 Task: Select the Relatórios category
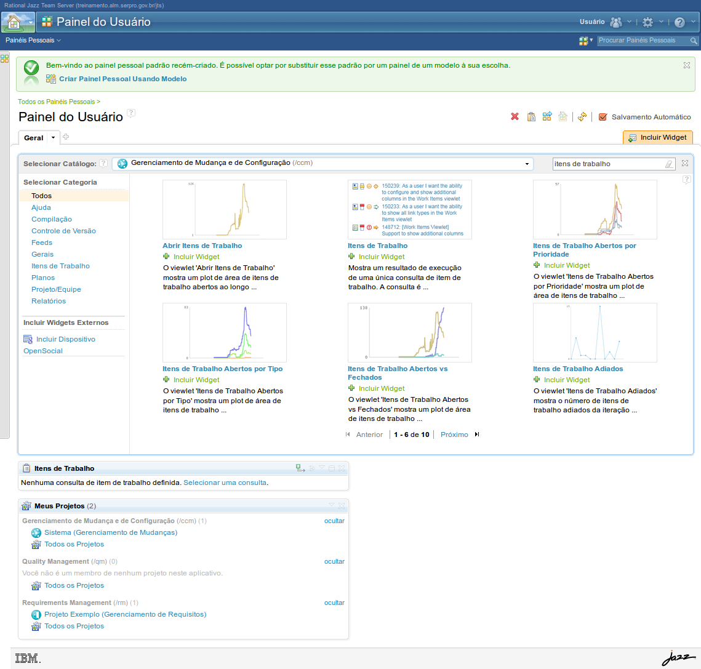pyautogui.click(x=48, y=301)
